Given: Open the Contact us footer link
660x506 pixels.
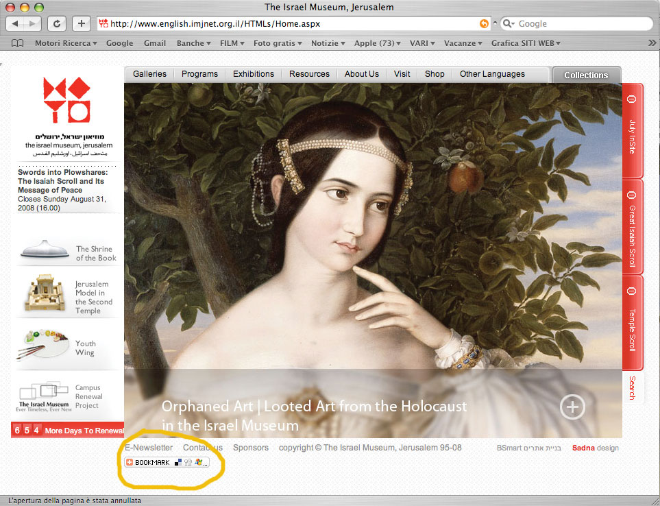Looking at the screenshot, I should pyautogui.click(x=203, y=448).
